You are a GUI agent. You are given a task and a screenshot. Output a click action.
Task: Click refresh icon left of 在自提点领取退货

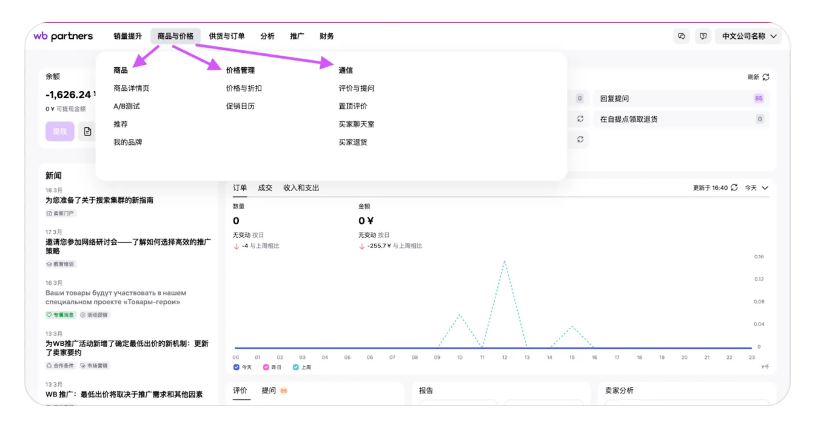[x=580, y=119]
